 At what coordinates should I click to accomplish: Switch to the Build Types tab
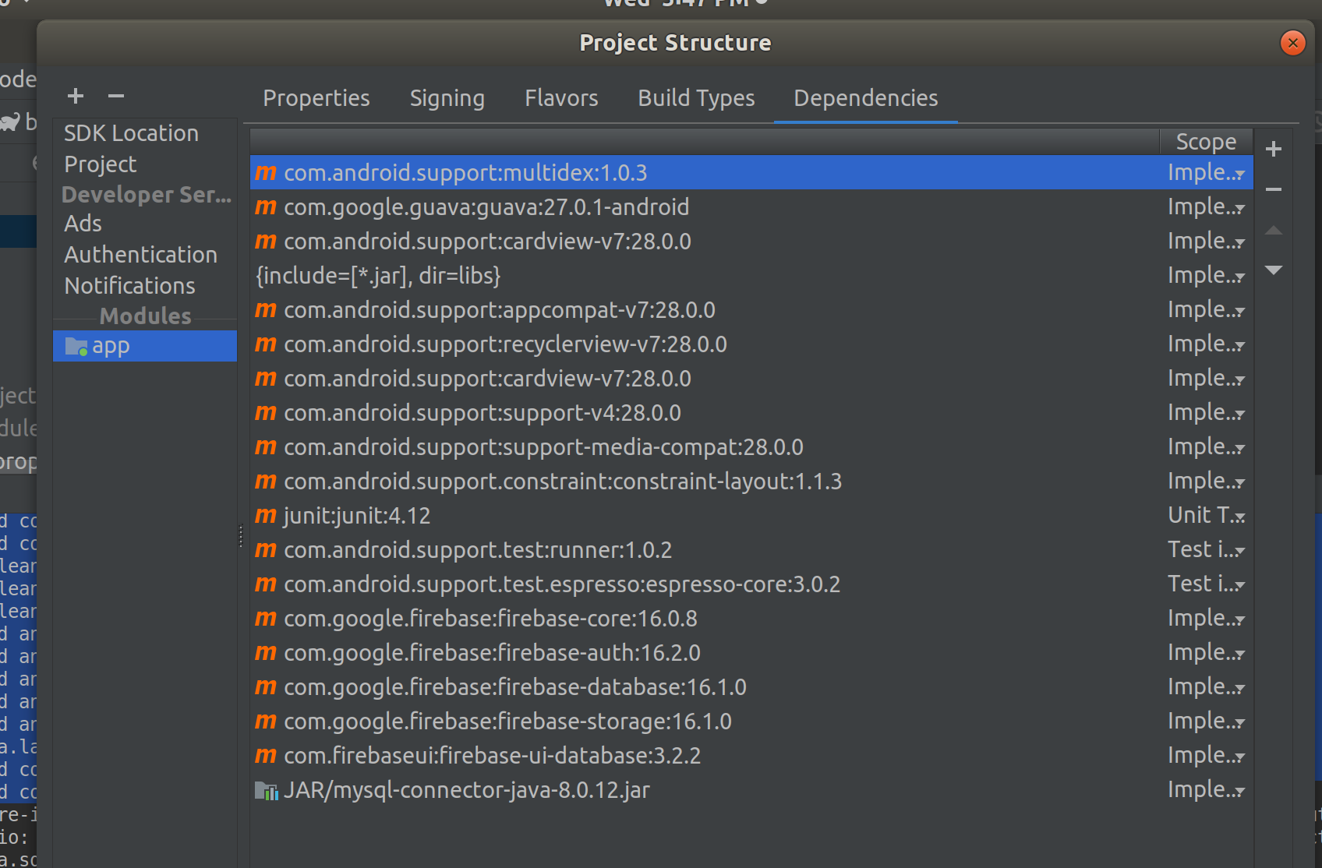[696, 98]
